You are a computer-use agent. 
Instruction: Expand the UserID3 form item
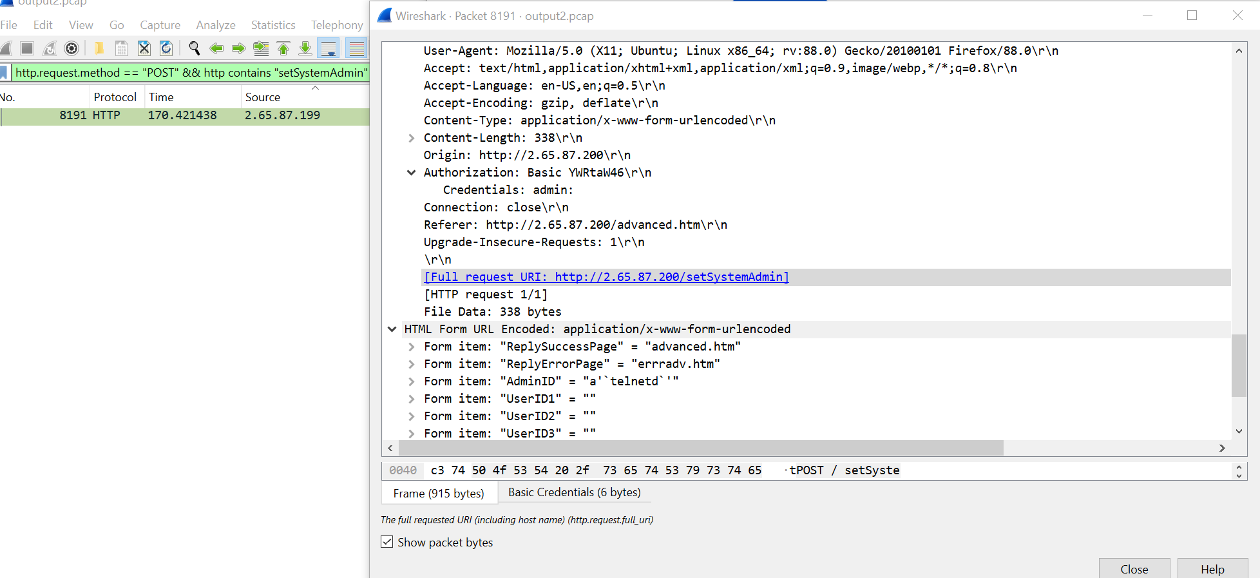pyautogui.click(x=411, y=434)
